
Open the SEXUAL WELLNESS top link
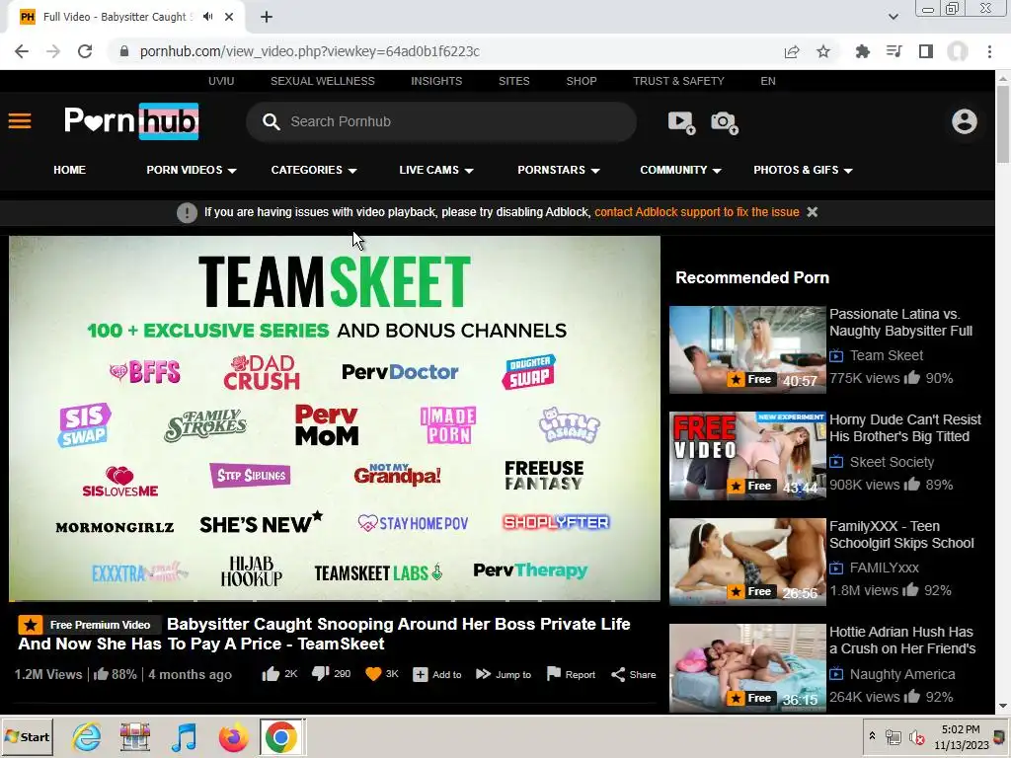tap(323, 81)
